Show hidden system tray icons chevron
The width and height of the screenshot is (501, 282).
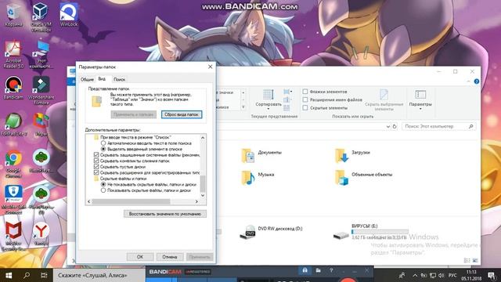coord(415,275)
